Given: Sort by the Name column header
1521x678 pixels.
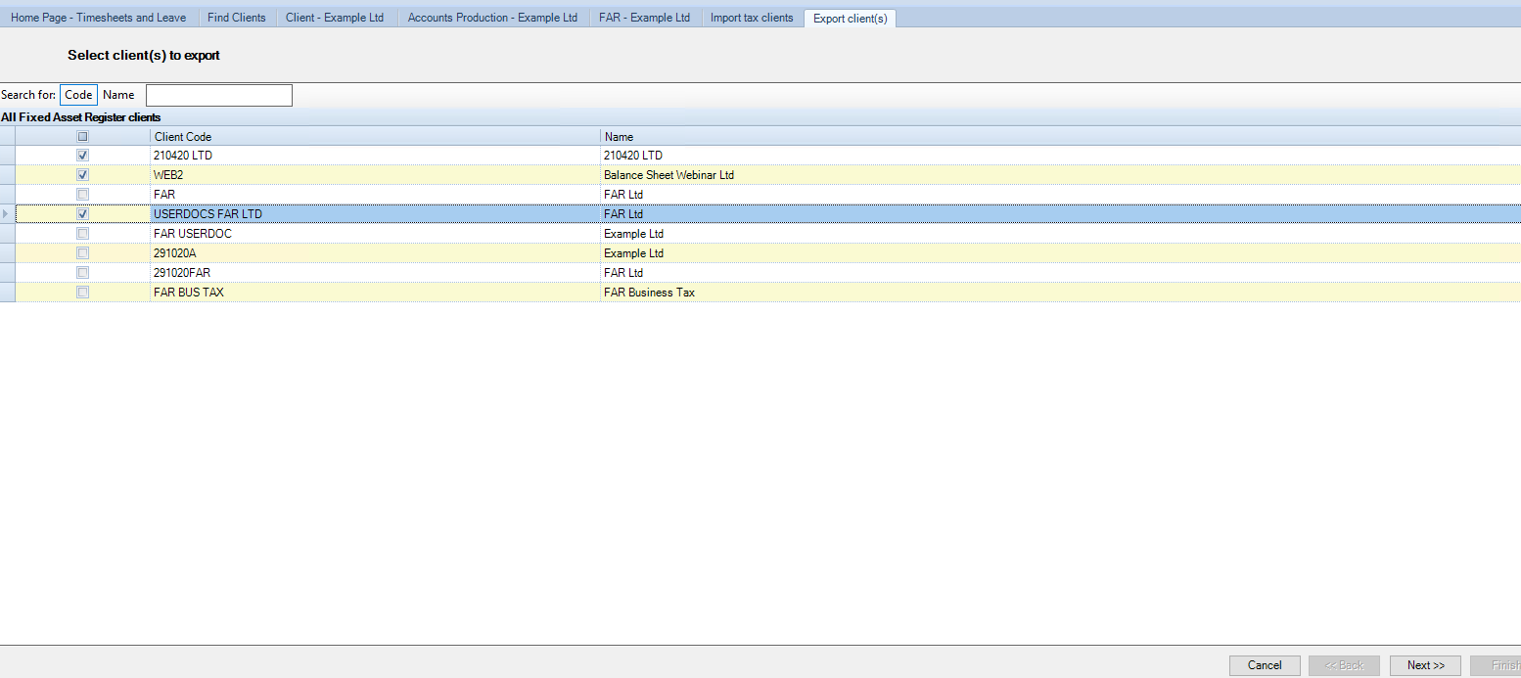Looking at the screenshot, I should [x=1060, y=137].
